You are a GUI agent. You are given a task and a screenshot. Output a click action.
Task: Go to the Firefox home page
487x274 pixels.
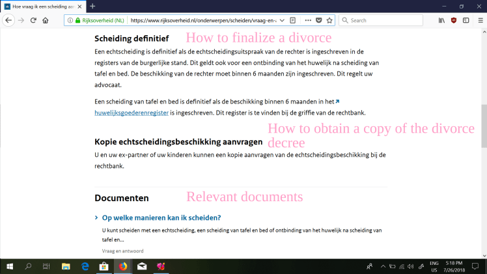tap(46, 20)
